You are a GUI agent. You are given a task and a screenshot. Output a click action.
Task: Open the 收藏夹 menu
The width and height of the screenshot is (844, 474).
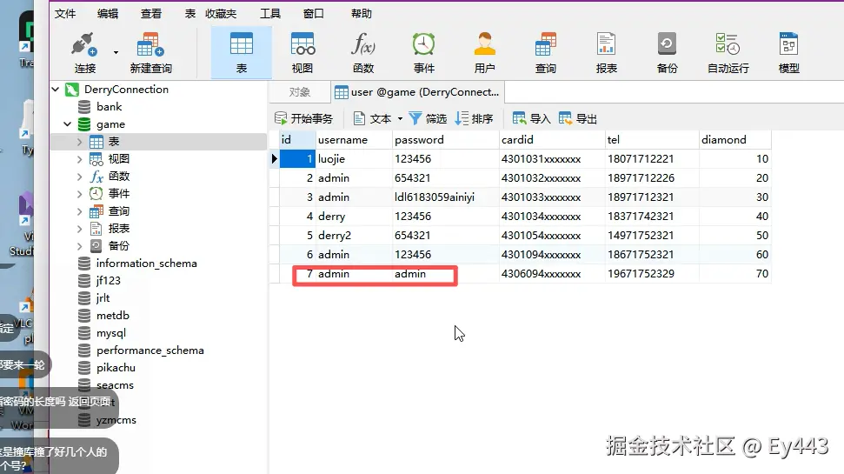[221, 13]
